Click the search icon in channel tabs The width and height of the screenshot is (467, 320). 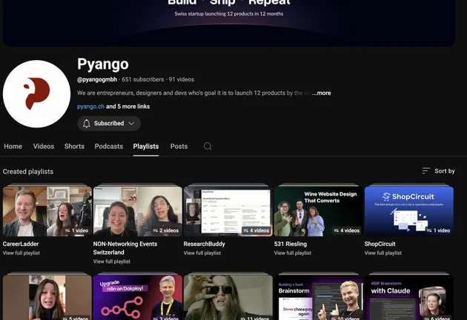[x=208, y=147]
